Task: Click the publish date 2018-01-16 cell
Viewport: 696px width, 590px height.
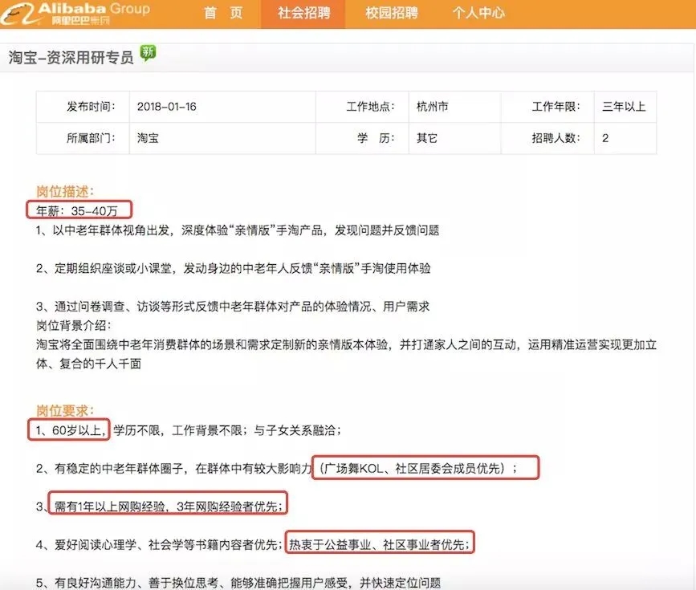Action: coord(222,107)
